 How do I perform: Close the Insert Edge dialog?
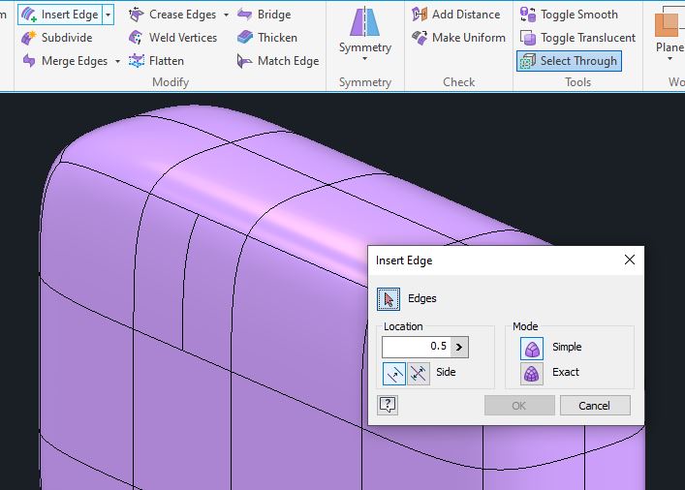pos(630,260)
